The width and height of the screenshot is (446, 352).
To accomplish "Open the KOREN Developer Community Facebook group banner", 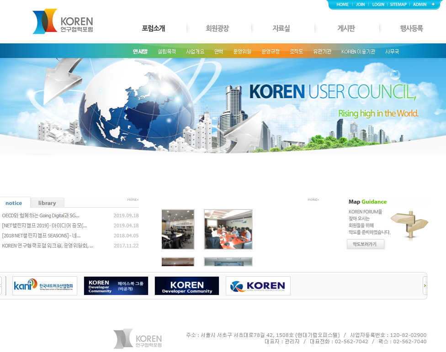I will pyautogui.click(x=116, y=285).
